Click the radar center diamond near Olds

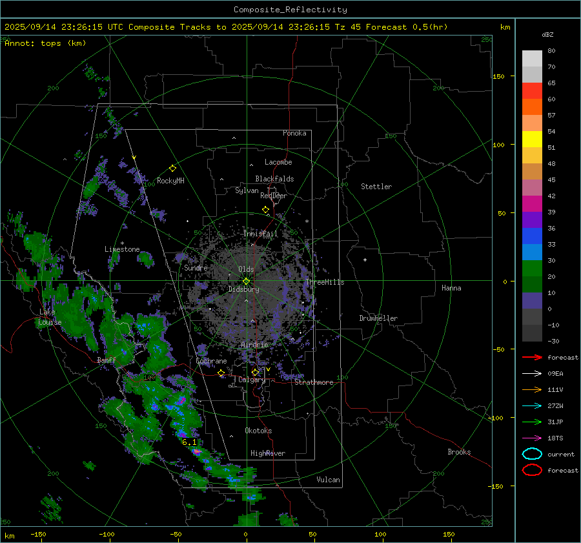246,282
